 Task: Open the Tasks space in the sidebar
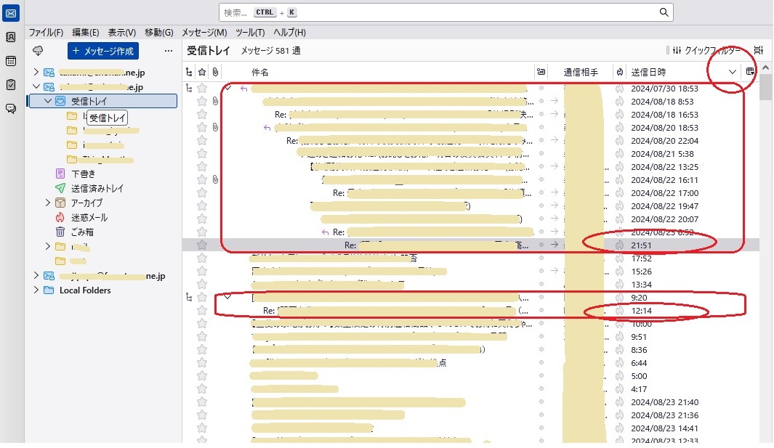[11, 85]
